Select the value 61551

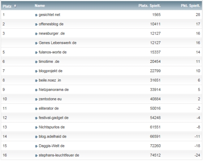[155, 127]
